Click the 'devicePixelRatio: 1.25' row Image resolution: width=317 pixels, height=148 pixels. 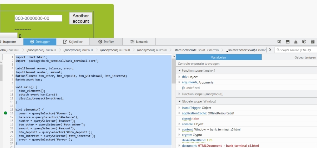[246, 140]
